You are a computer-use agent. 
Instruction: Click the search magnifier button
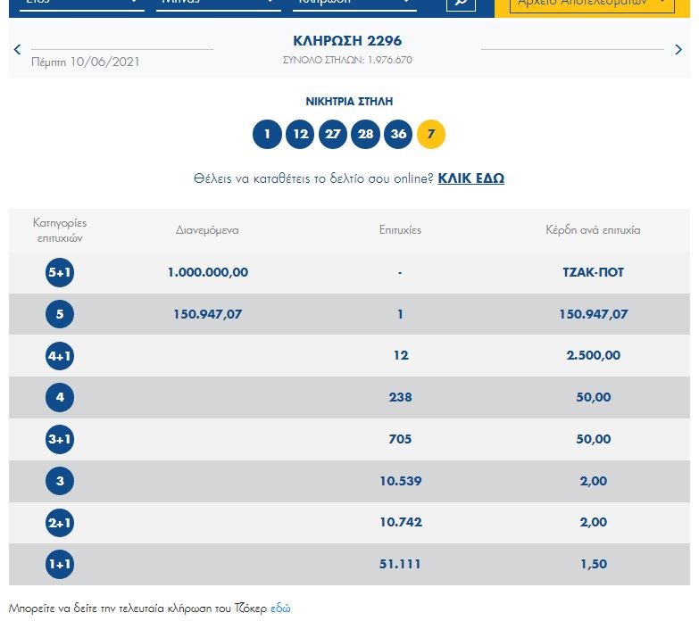click(461, 4)
